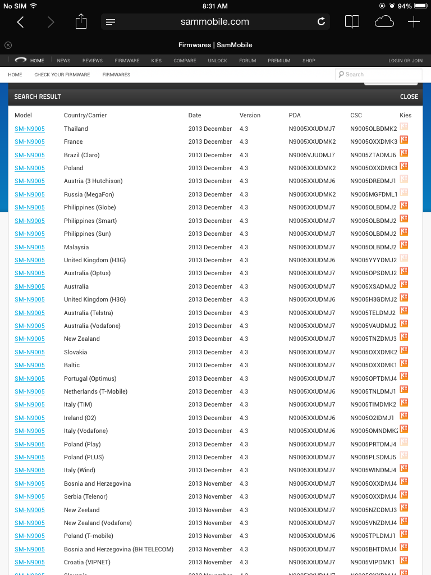Image resolution: width=431 pixels, height=575 pixels.
Task: Open SM-N9005 link for Netherlands (T-Mobile)
Action: click(x=30, y=391)
